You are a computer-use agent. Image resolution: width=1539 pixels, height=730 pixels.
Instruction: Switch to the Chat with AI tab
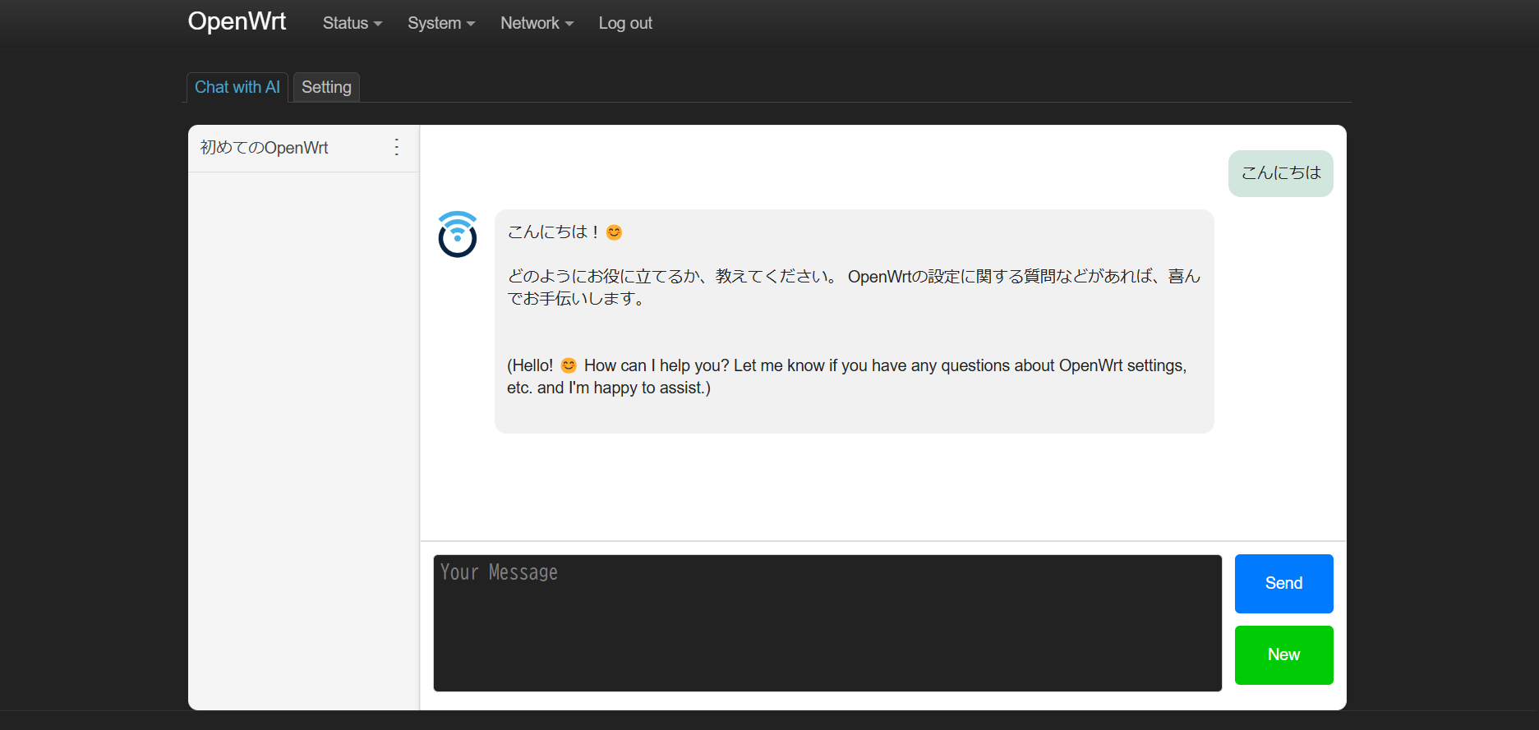[237, 87]
